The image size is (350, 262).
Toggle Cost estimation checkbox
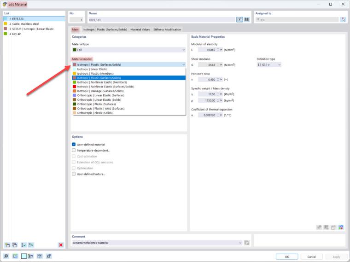(74, 156)
